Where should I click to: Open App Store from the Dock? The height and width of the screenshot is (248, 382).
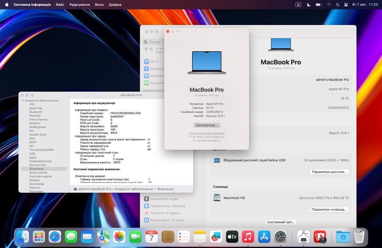coord(264,237)
